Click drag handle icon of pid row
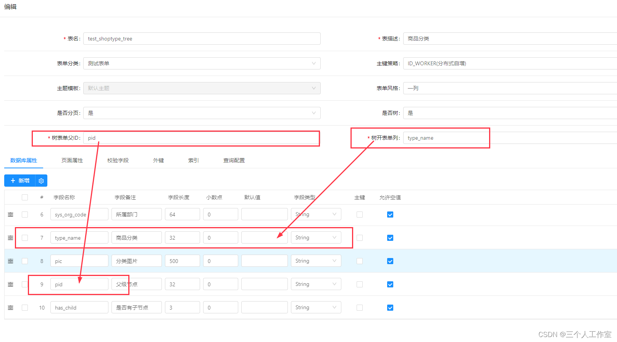Image resolution: width=617 pixels, height=342 pixels. [x=11, y=284]
